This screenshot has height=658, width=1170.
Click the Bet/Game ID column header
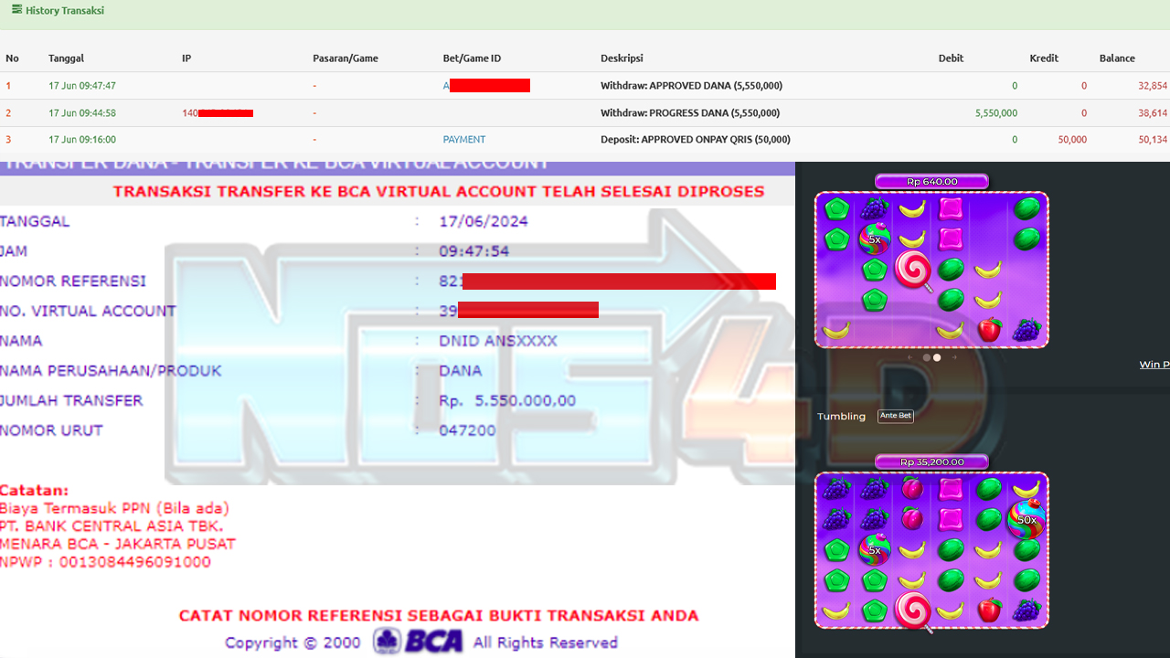472,58
